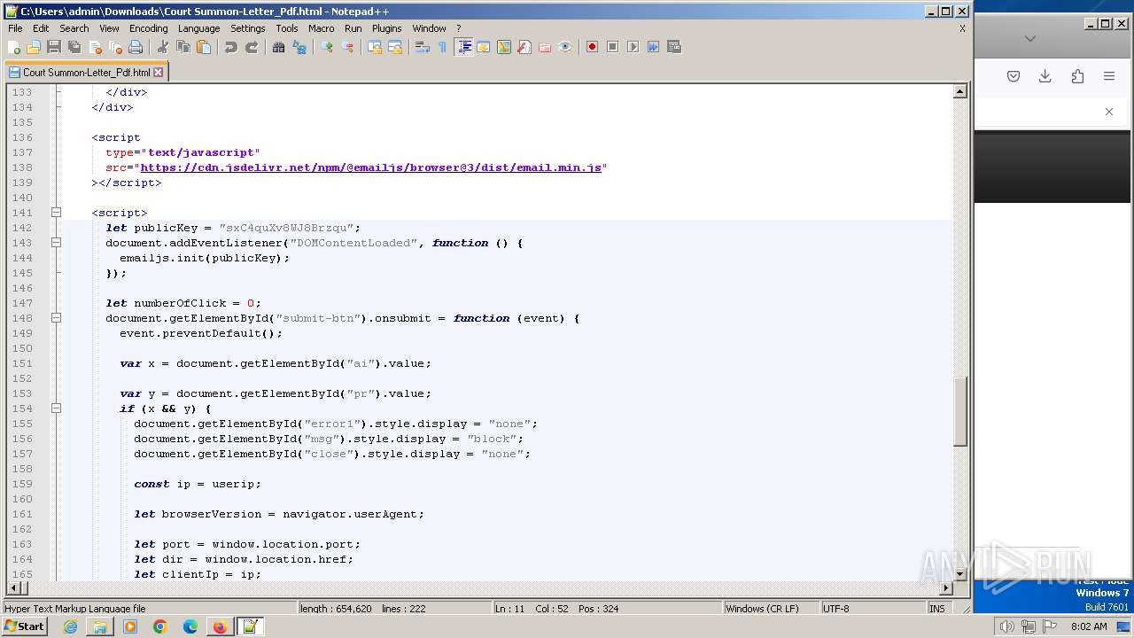1134x638 pixels.
Task: Click the taskbar clock 8:02 AM
Action: tap(1089, 626)
